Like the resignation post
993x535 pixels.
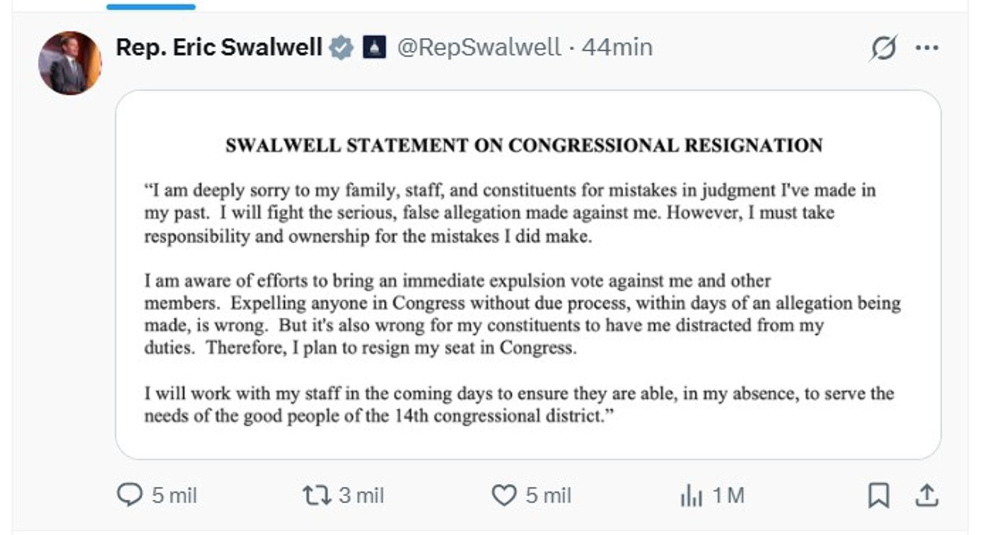505,495
